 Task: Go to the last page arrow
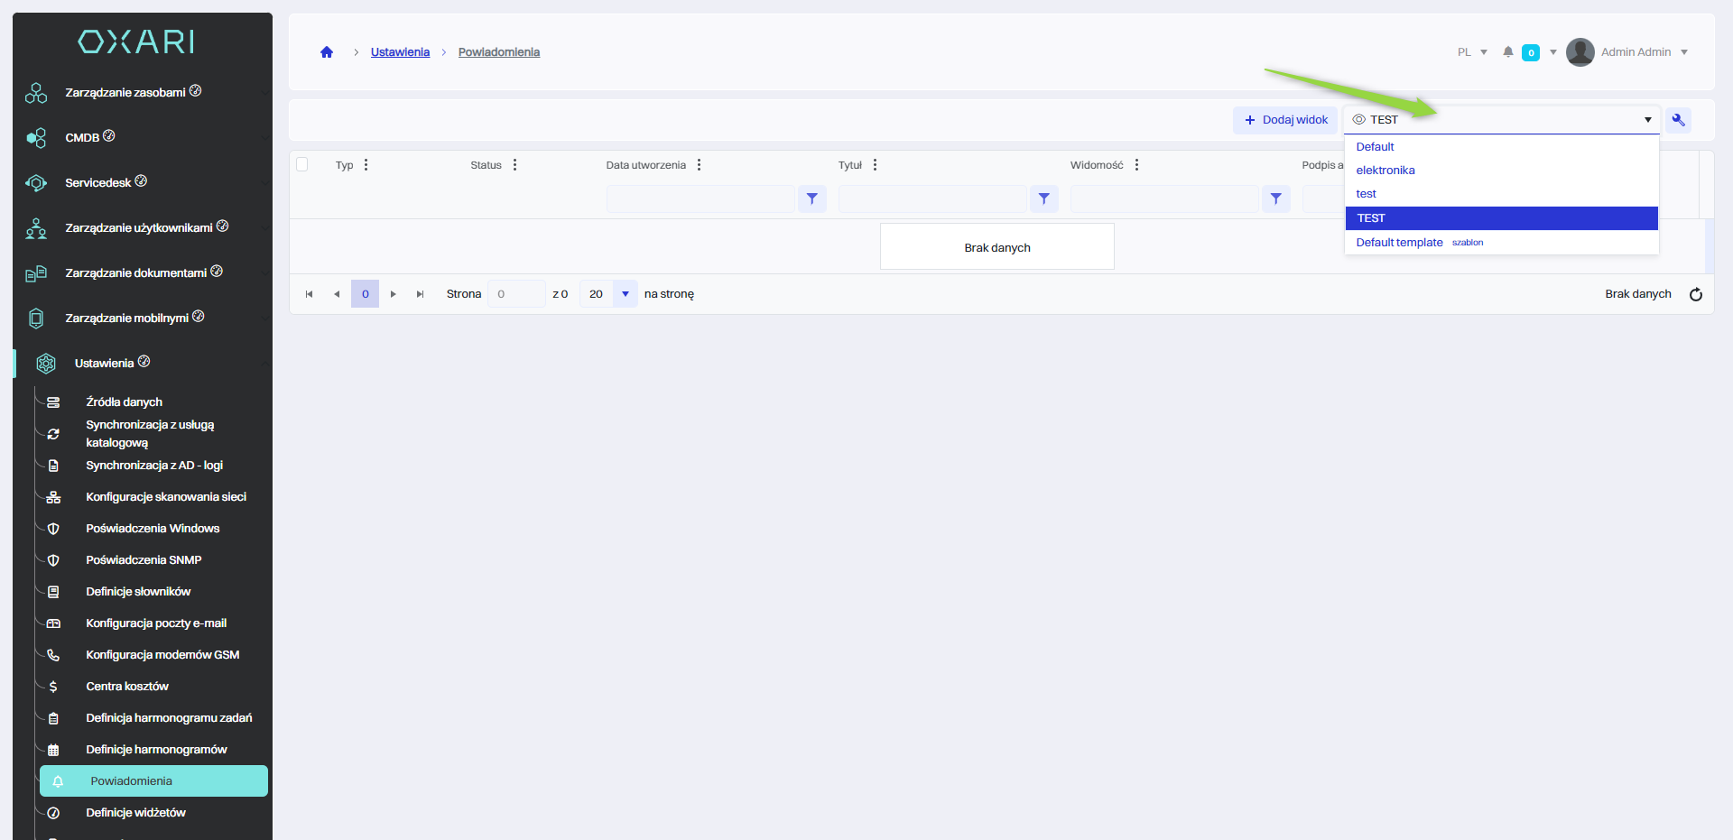[420, 294]
